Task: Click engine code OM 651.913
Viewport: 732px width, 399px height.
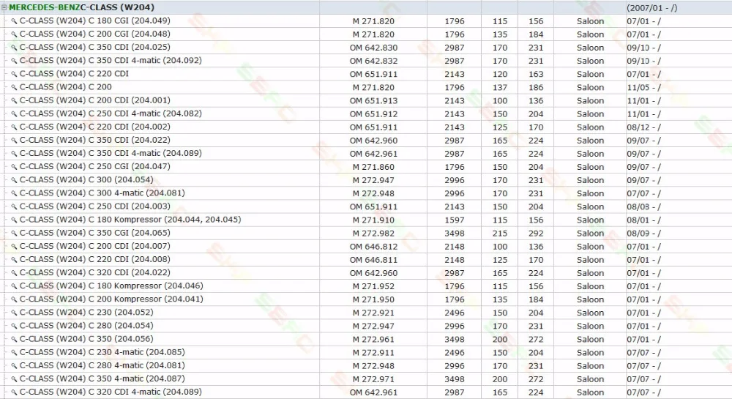Action: pos(373,100)
